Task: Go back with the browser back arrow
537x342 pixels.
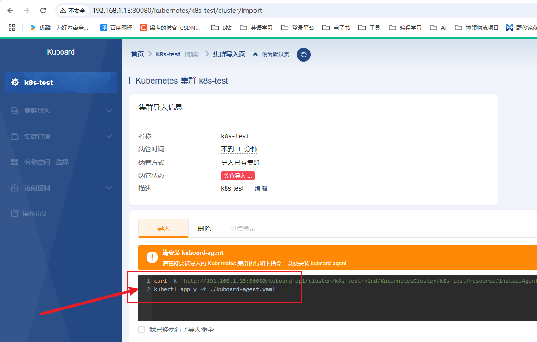Action: click(10, 11)
